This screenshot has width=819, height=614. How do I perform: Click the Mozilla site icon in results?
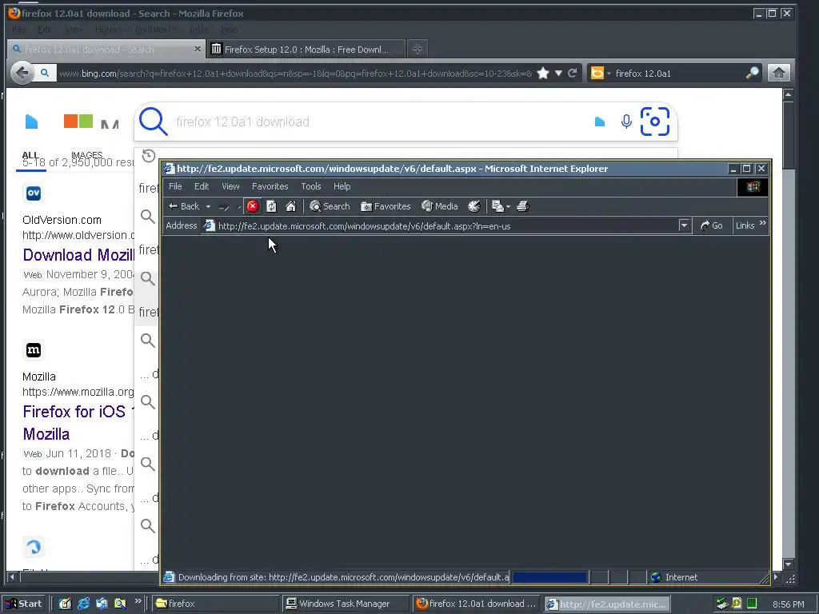click(34, 350)
